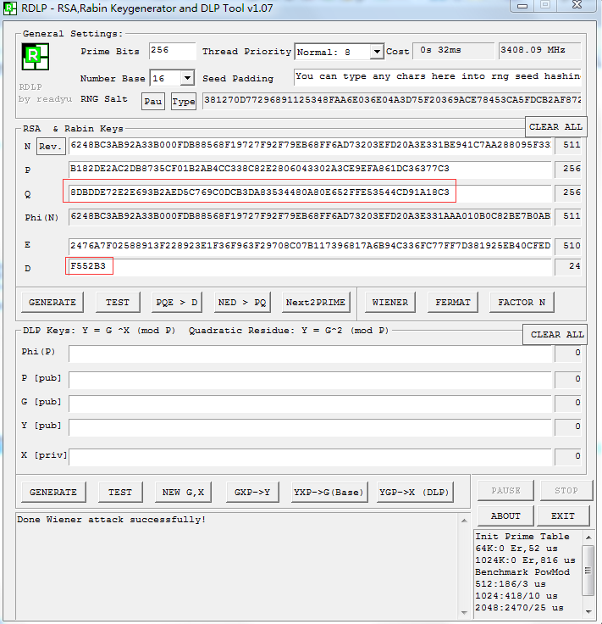Click the Prime Bits input field

coord(173,52)
